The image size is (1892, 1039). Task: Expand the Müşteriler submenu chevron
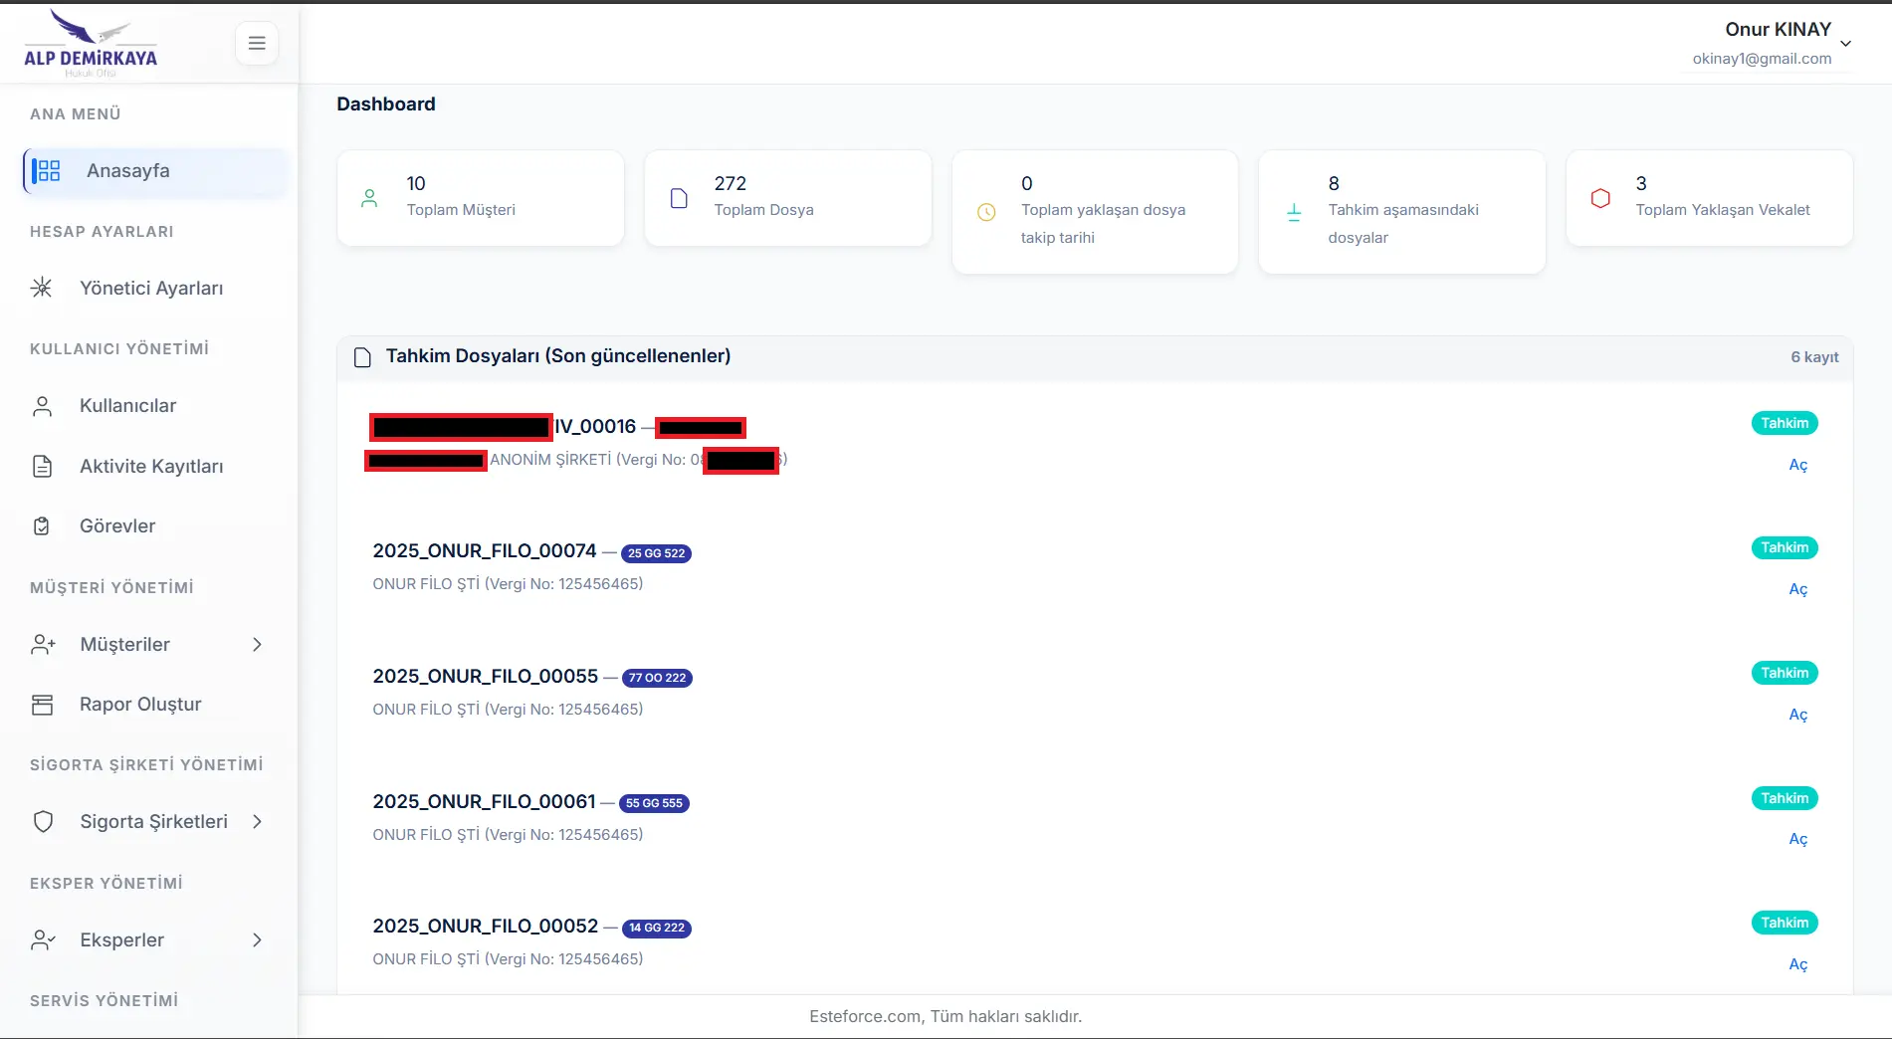click(x=257, y=645)
